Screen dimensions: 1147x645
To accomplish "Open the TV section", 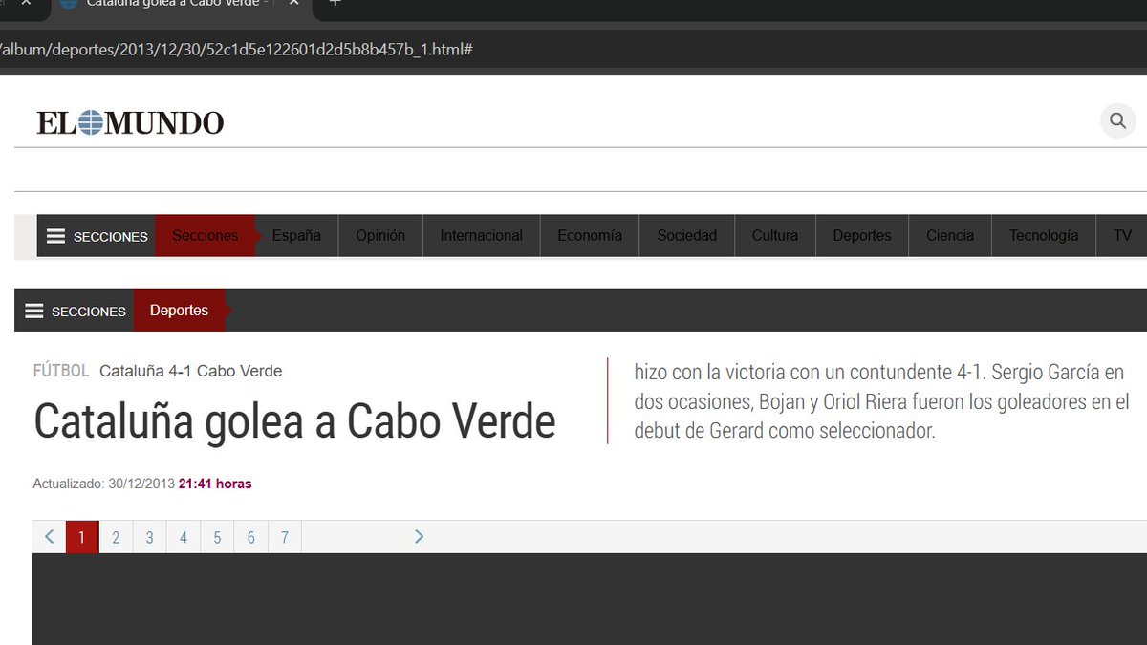I will point(1122,236).
